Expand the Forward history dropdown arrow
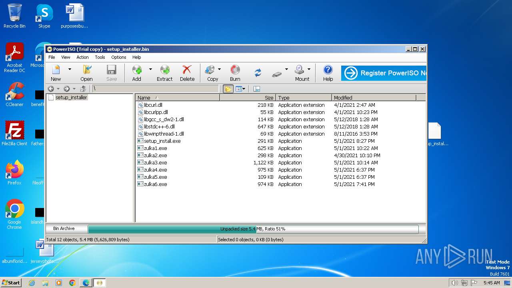 pyautogui.click(x=74, y=89)
